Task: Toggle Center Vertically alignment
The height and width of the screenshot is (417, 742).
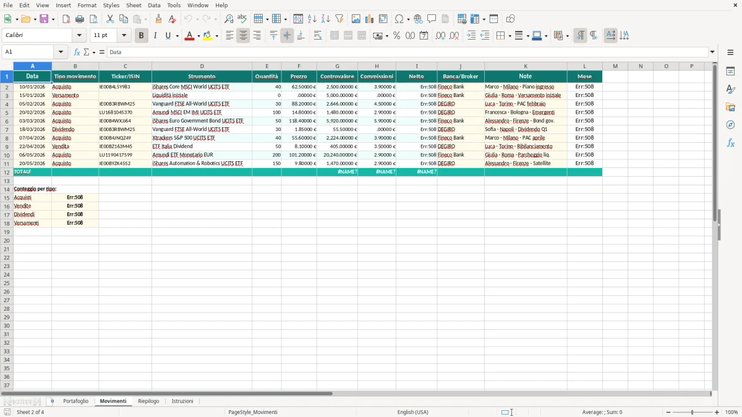Action: 287,36
